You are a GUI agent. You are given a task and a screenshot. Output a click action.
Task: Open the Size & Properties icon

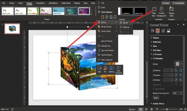point(163,31)
